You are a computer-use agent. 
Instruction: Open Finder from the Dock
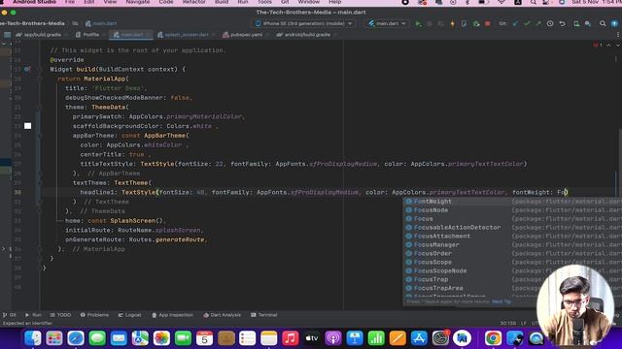click(x=33, y=338)
